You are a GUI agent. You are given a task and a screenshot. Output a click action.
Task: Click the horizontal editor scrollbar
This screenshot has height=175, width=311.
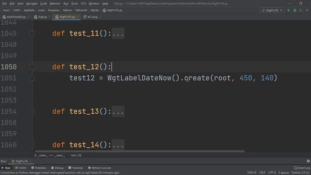point(139,151)
